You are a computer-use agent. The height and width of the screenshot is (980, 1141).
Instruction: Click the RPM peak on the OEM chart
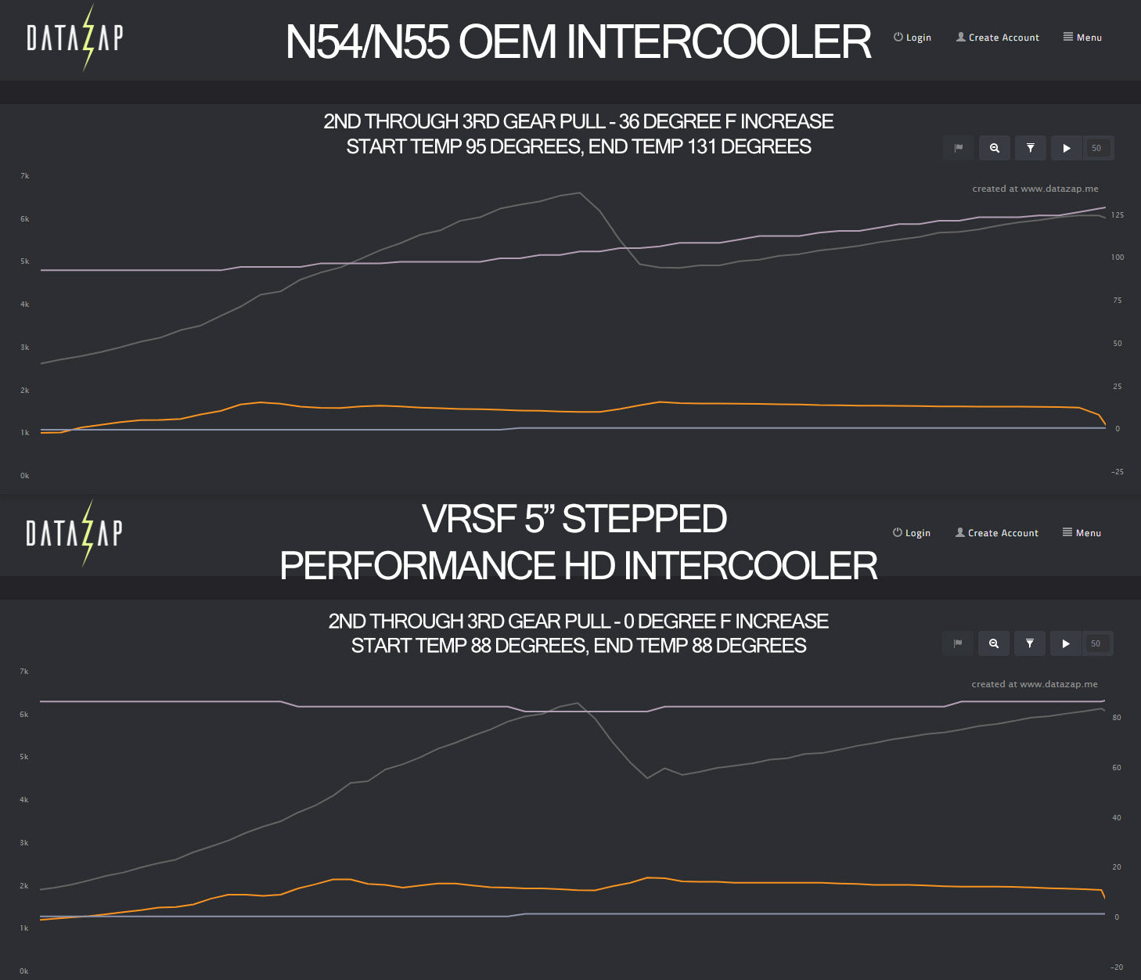click(579, 193)
